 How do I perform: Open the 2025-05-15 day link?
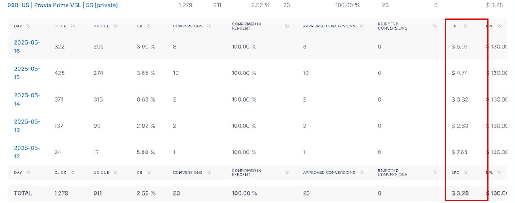click(x=27, y=73)
